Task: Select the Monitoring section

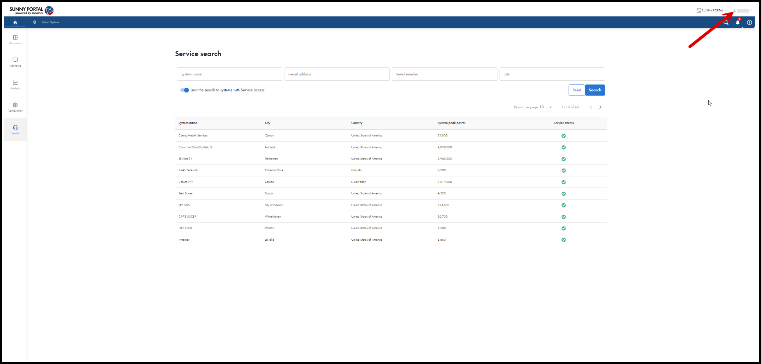Action: tap(15, 62)
